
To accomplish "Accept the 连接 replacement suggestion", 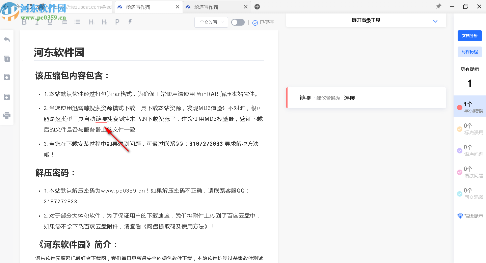I will coord(350,98).
